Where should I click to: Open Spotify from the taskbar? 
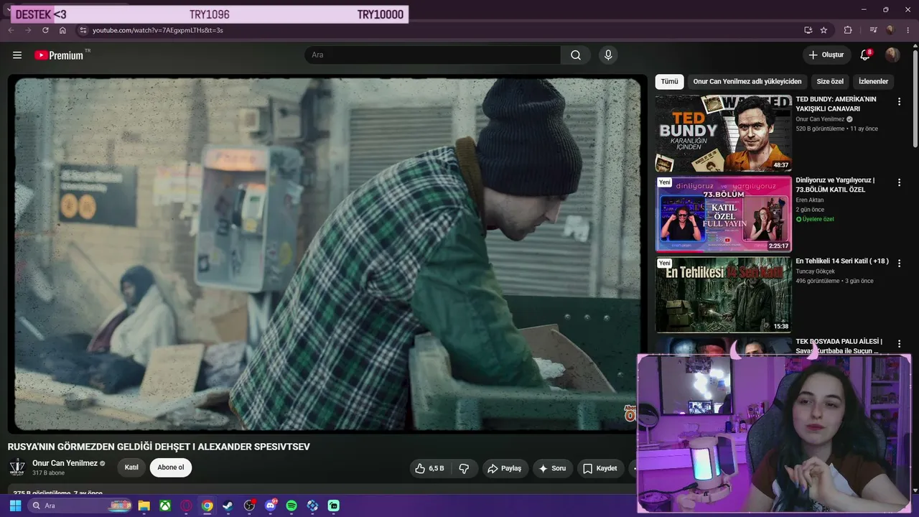(291, 506)
